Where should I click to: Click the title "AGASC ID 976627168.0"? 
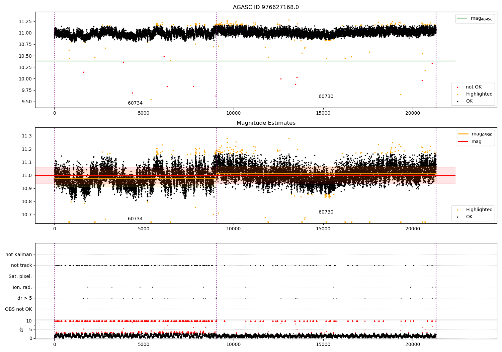click(266, 7)
